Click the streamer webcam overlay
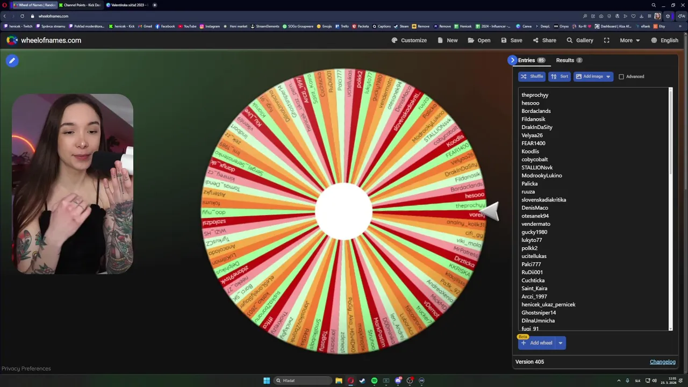 [x=73, y=184]
